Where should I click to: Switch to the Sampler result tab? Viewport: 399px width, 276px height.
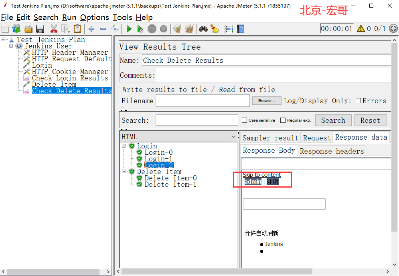(270, 138)
